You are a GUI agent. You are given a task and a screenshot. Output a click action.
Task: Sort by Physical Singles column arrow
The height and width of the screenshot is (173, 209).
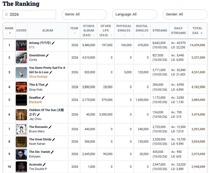point(125,35)
